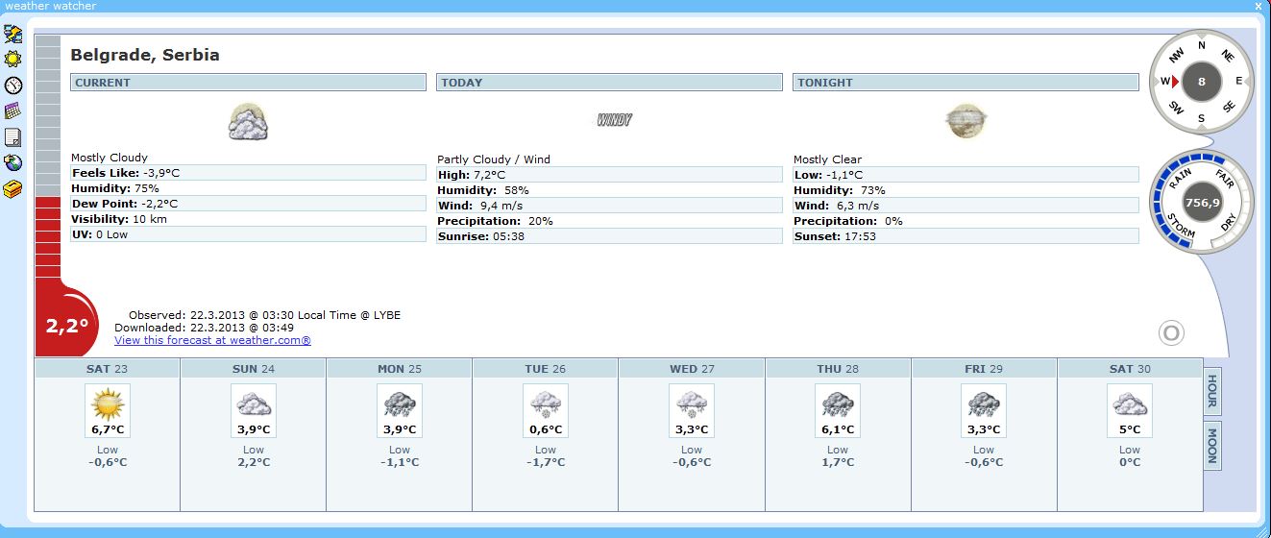The width and height of the screenshot is (1271, 538).
Task: Select the SAT 23 sunny forecast day
Action: (x=108, y=434)
